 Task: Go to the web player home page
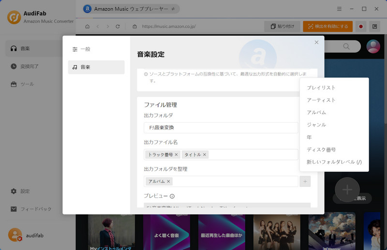pyautogui.click(x=88, y=27)
